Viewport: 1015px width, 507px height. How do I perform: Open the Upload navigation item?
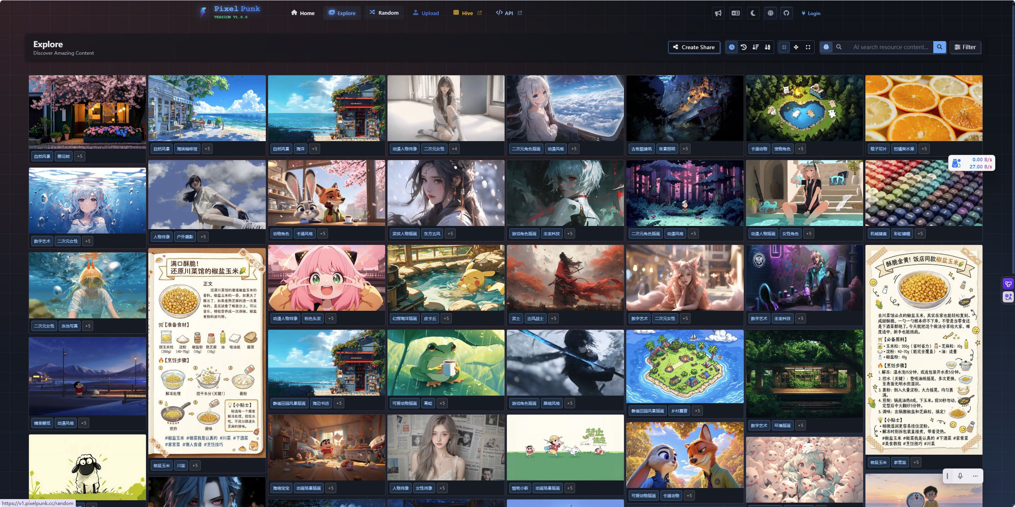coord(426,13)
